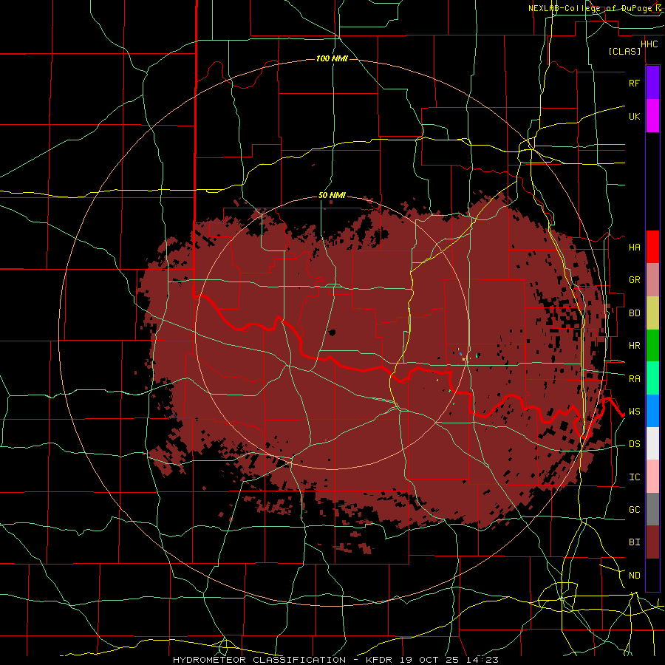Select the blue WS legend swatch
The image size is (665, 665).
point(652,411)
